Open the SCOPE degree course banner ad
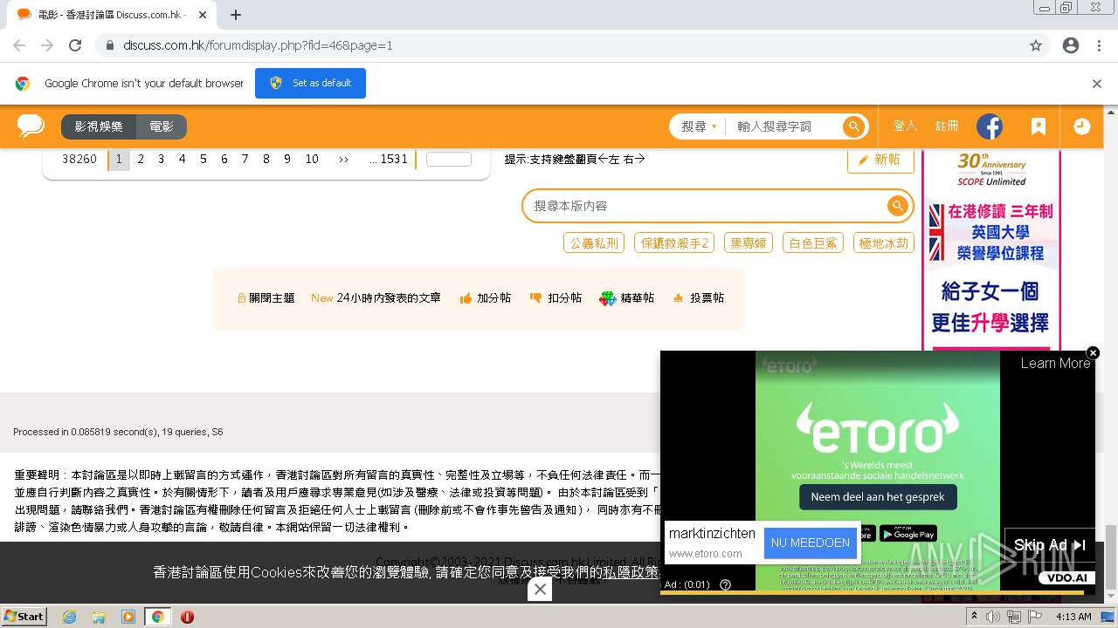Viewport: 1118px width, 628px height. (x=991, y=250)
